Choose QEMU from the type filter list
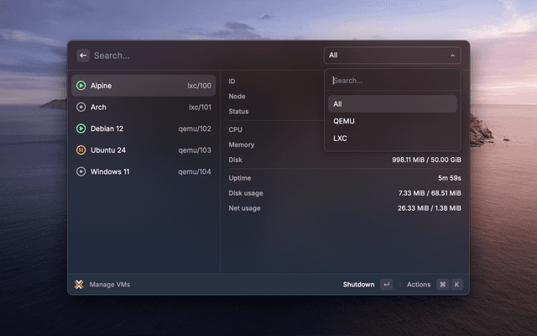The image size is (537, 336). [344, 121]
